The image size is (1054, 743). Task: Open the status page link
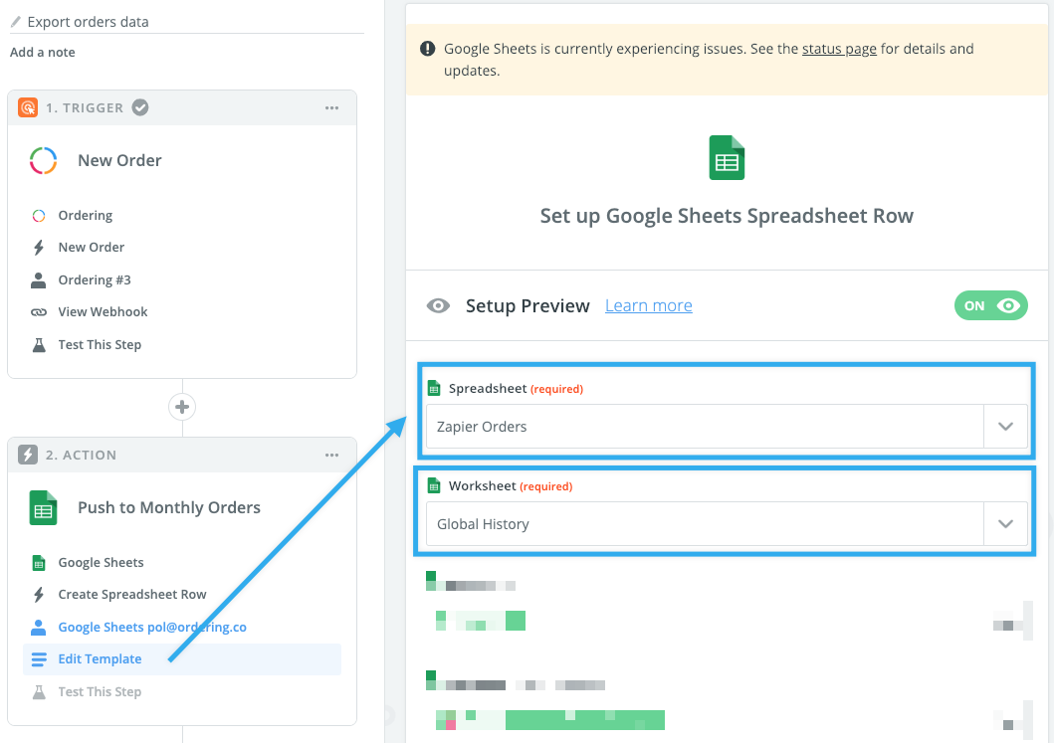(839, 49)
